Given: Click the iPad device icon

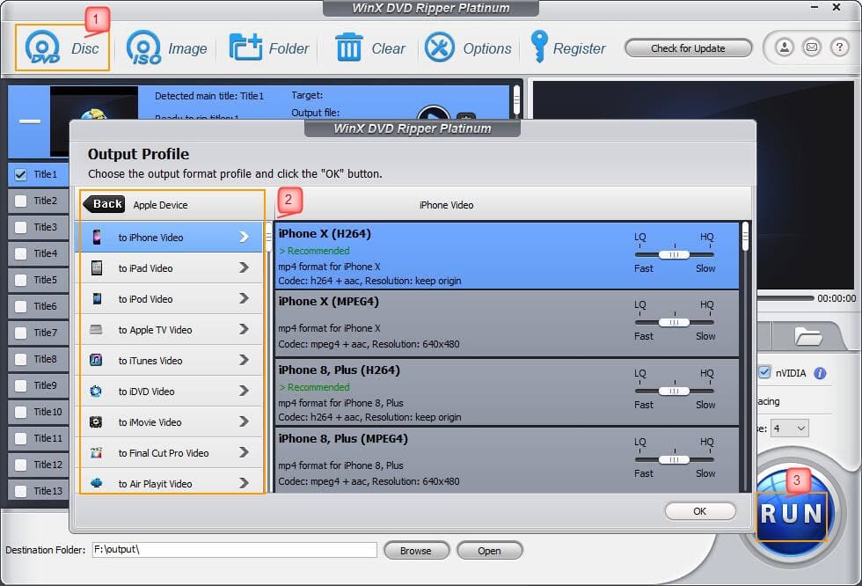Looking at the screenshot, I should pyautogui.click(x=97, y=267).
